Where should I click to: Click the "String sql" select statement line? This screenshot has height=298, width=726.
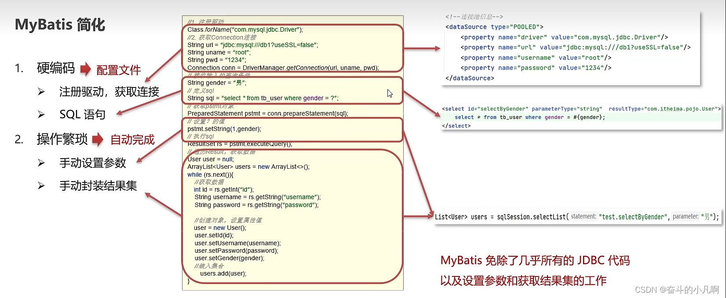[263, 98]
